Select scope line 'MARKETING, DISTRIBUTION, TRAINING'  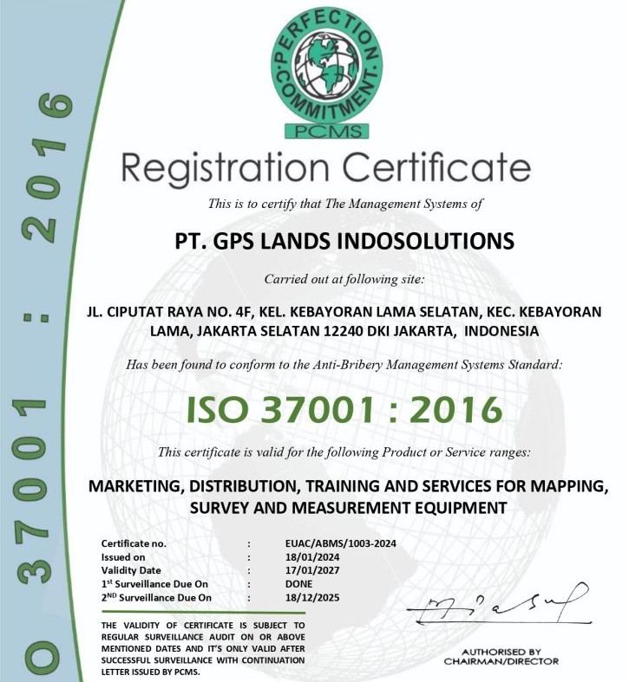tap(348, 486)
